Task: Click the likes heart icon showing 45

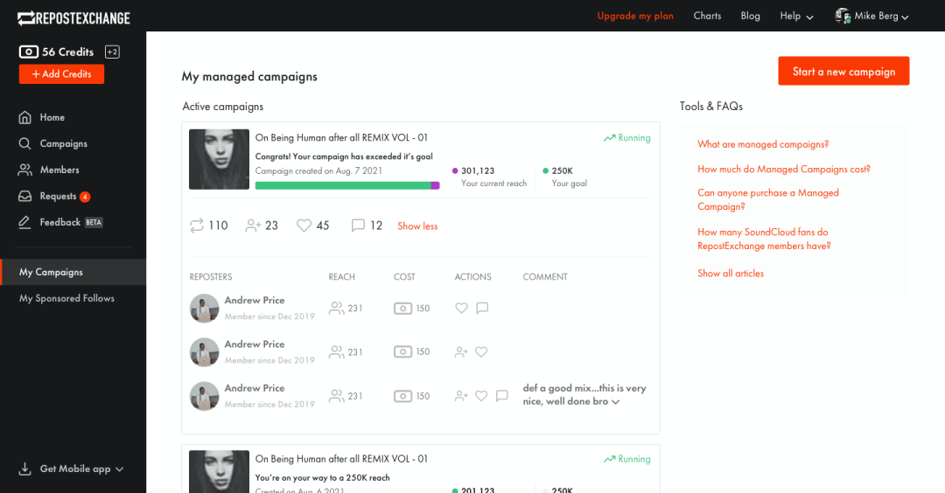Action: pyautogui.click(x=304, y=226)
